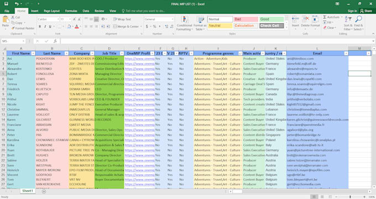Click the Increase Indent icon

pos(108,26)
